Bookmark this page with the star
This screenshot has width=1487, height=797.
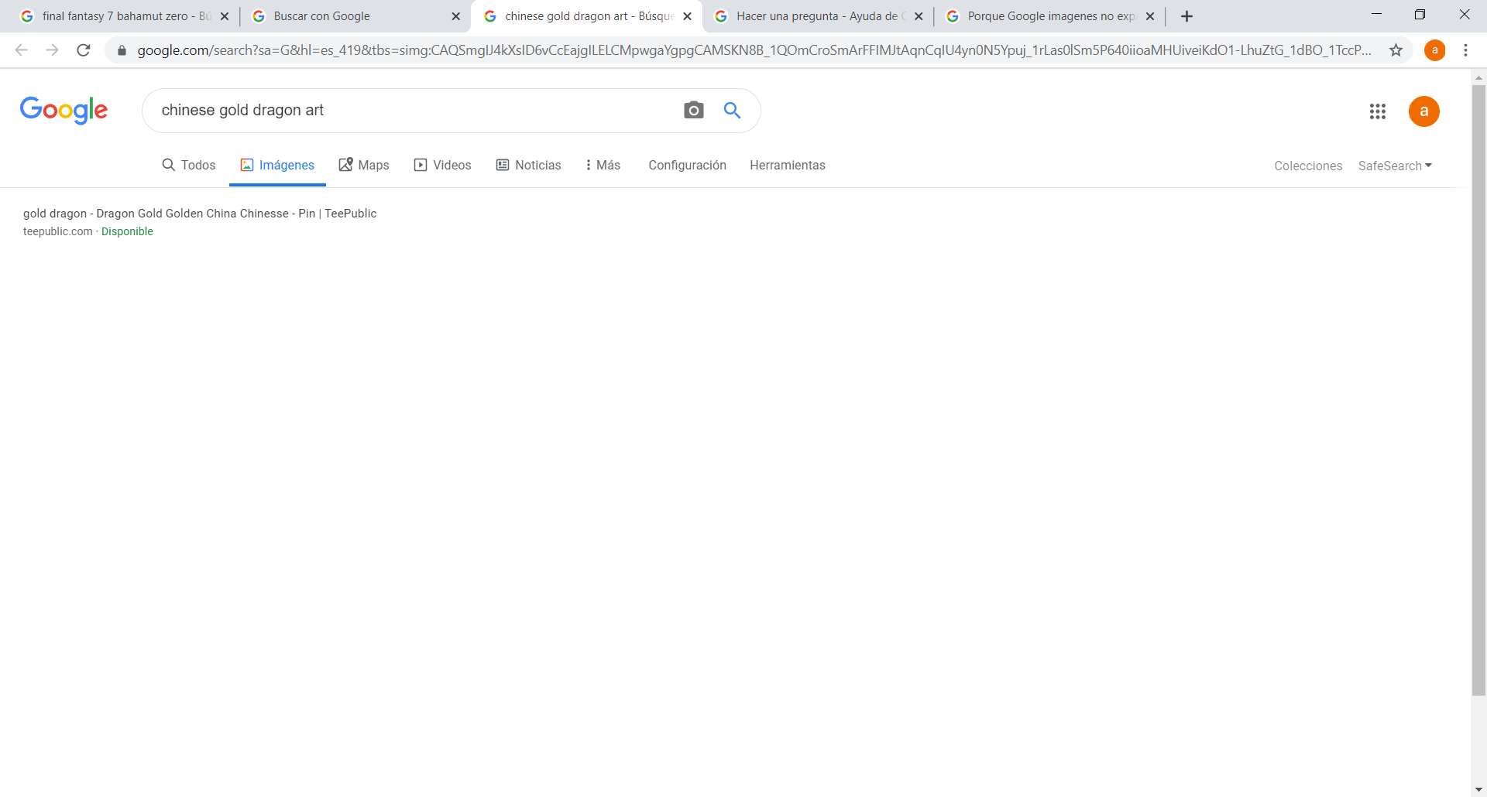coord(1396,50)
